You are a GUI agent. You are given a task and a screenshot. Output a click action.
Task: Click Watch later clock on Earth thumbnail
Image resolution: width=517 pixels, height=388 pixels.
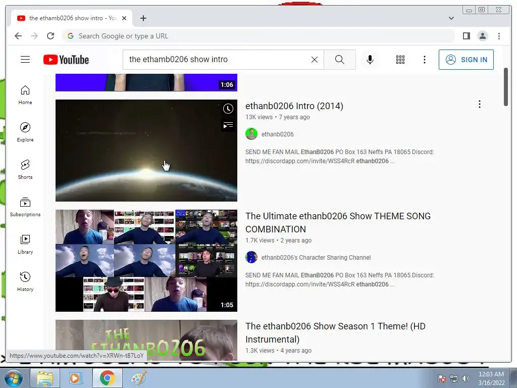pyautogui.click(x=228, y=109)
